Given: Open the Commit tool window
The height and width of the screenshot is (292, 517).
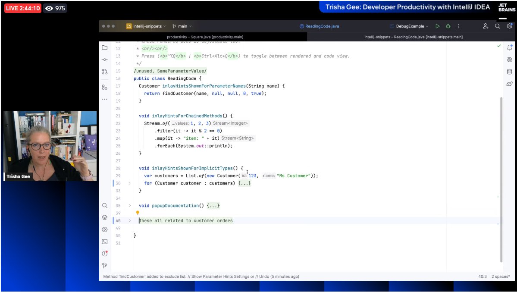Looking at the screenshot, I should (104, 60).
